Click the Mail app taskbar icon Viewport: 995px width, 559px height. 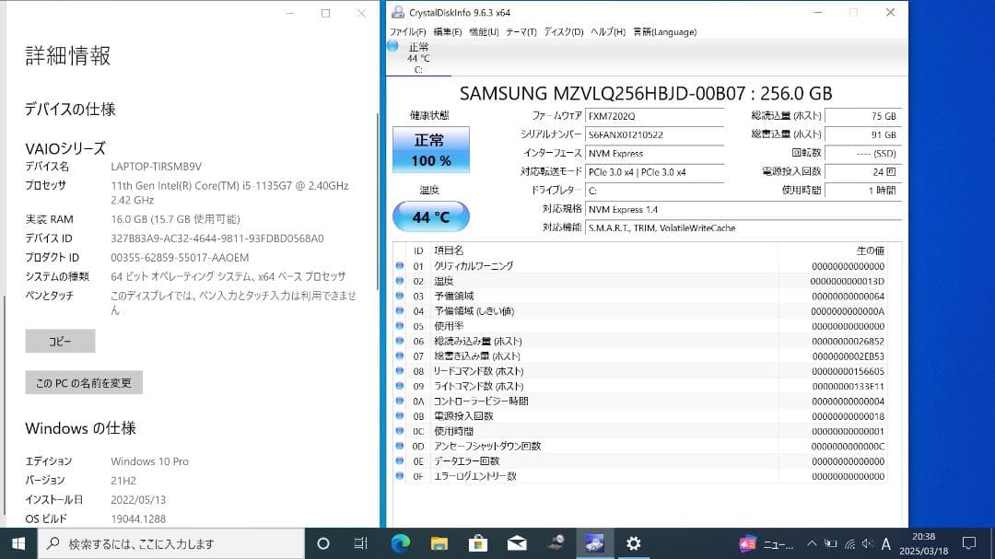(516, 543)
